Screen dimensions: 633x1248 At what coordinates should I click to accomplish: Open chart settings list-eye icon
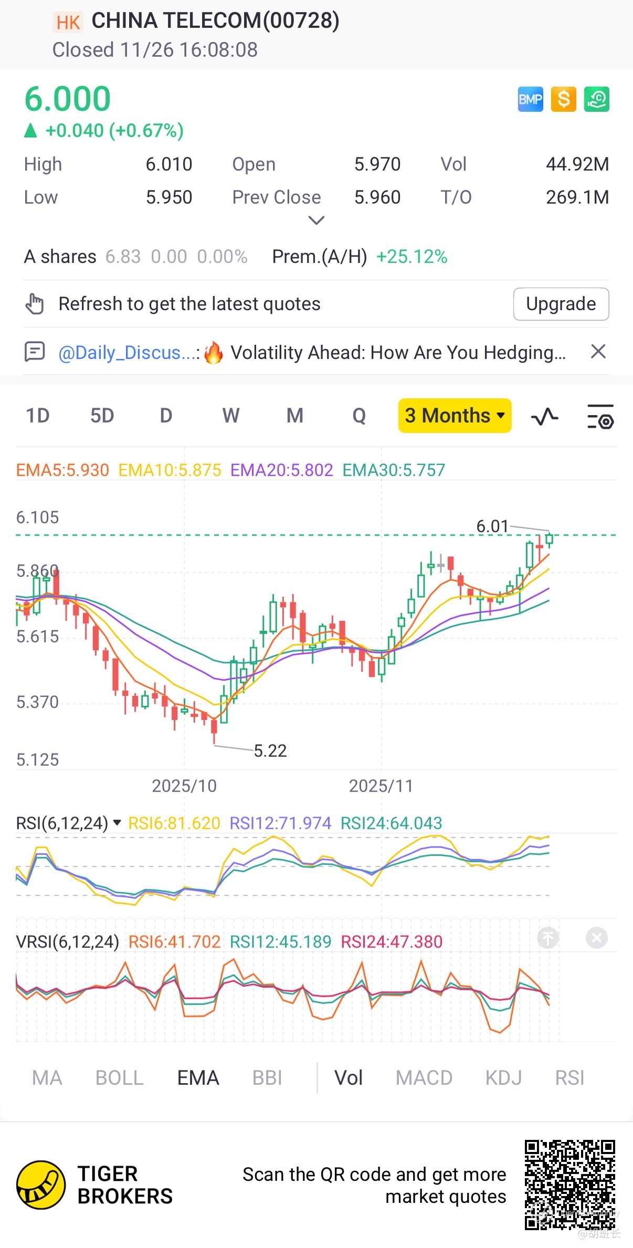click(x=600, y=417)
